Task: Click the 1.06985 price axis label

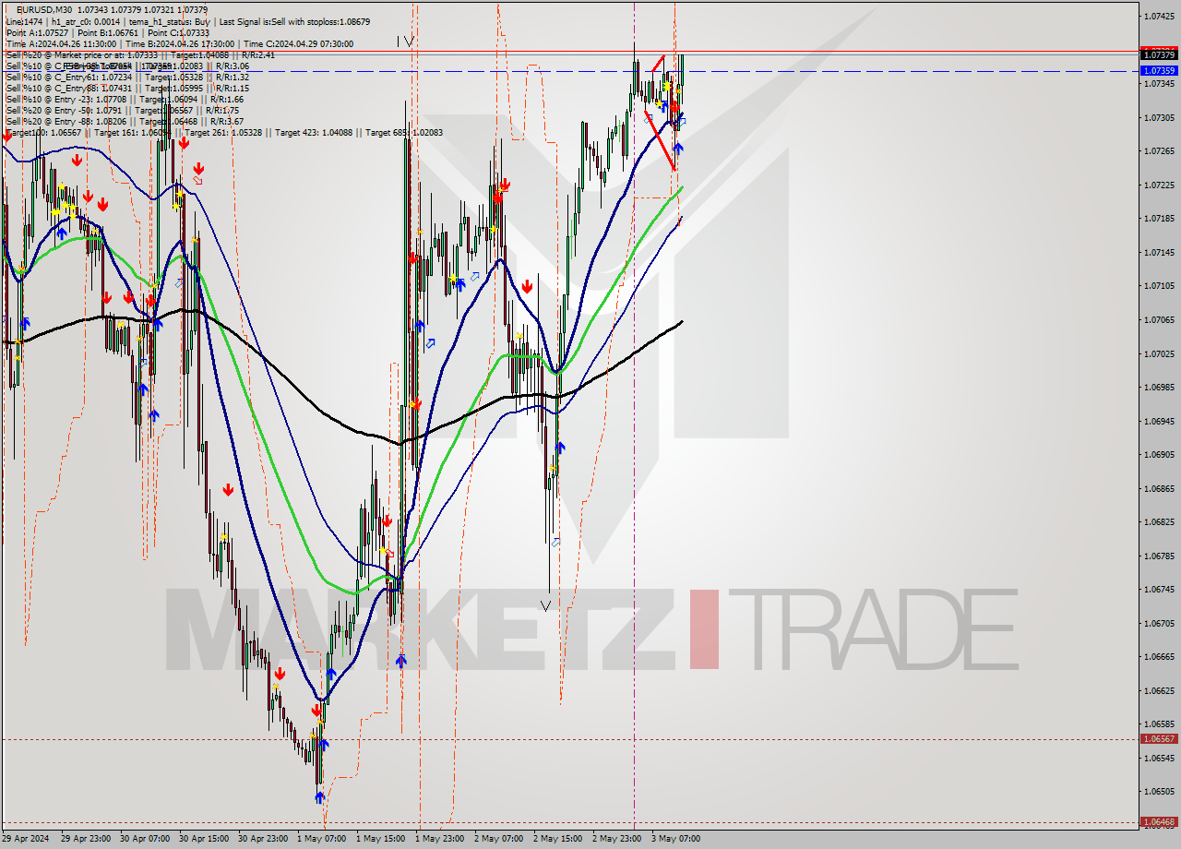Action: 1159,388
